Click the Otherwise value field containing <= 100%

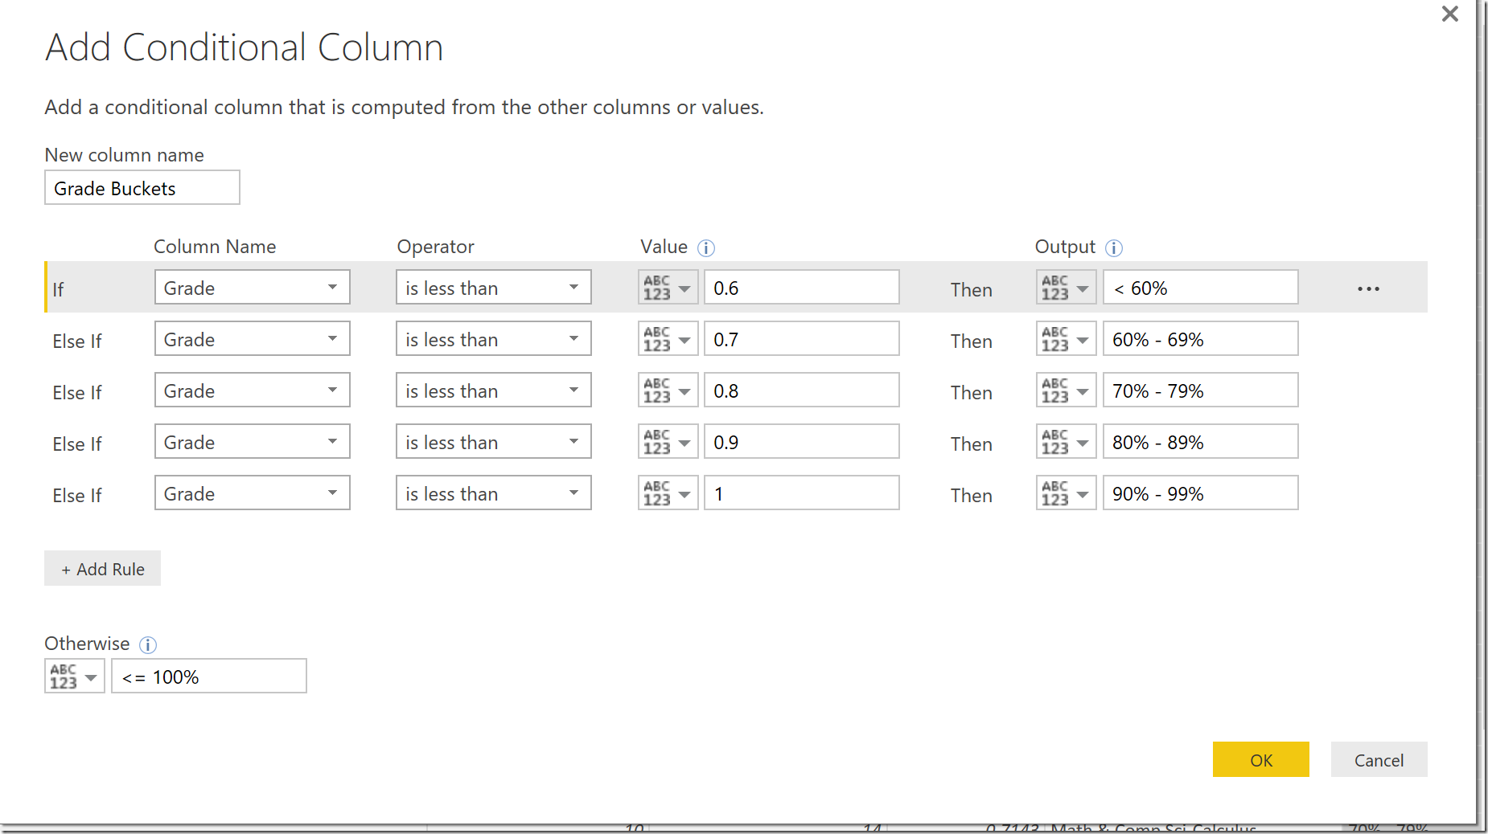click(x=209, y=677)
